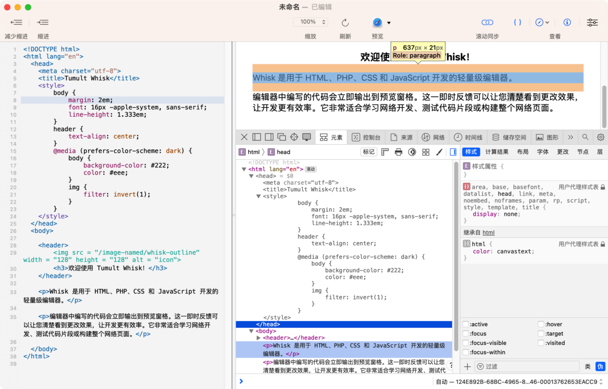Follow the html link after 继承自
This screenshot has width=608, height=389.
(x=488, y=233)
